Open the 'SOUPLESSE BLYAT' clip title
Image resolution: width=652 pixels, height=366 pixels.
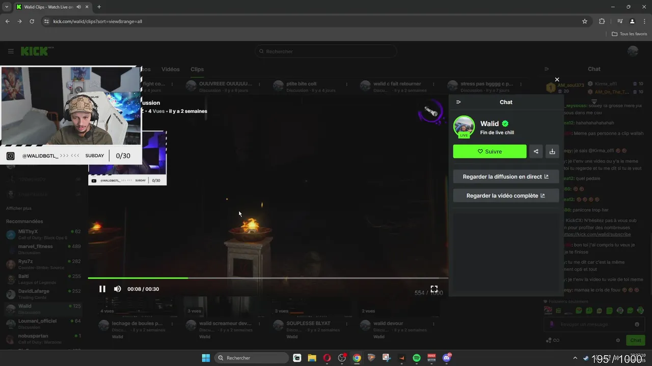pyautogui.click(x=308, y=323)
